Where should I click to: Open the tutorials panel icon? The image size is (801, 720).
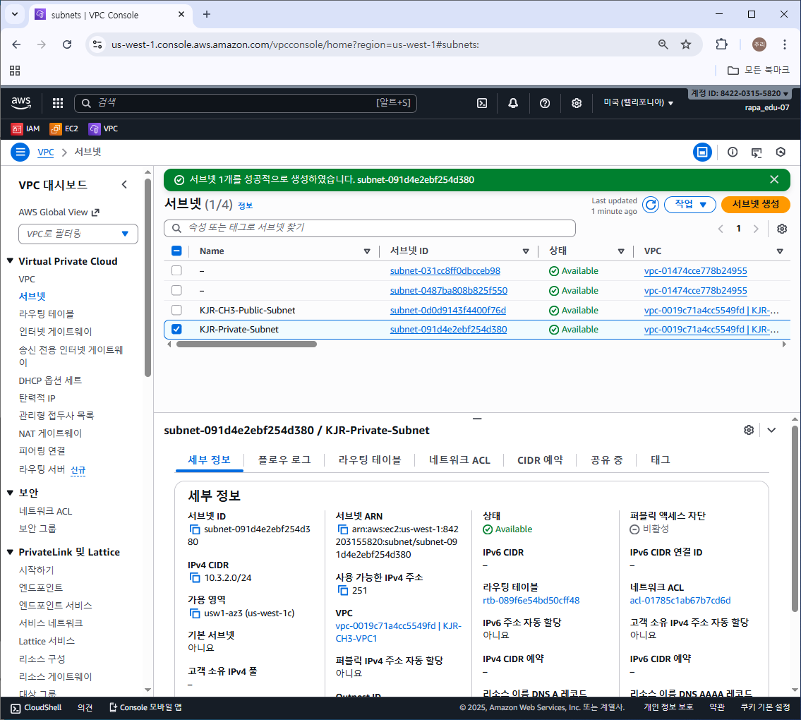pos(756,152)
